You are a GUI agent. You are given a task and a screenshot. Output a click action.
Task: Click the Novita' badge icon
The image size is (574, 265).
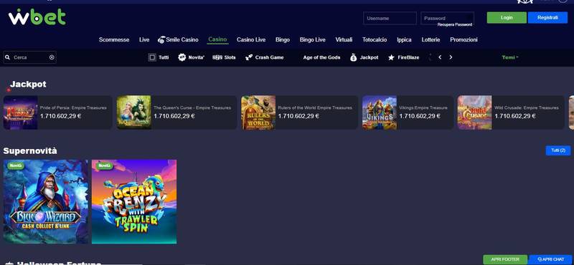(182, 57)
